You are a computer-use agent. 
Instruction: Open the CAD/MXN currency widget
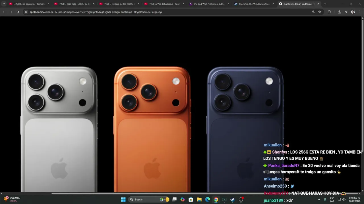tap(12, 199)
